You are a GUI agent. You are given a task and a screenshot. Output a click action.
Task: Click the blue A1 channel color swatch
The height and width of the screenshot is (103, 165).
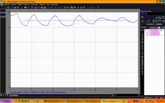[x=143, y=14]
